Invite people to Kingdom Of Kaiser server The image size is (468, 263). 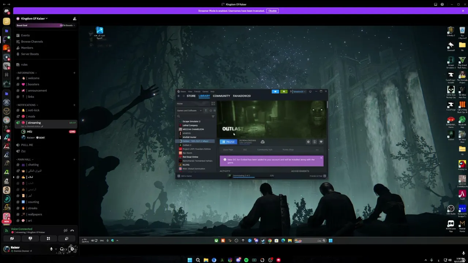coord(75,19)
